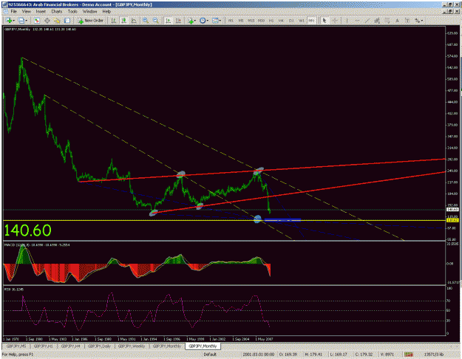
Task: Switch to the M5 timeframe button
Action: pos(241,21)
